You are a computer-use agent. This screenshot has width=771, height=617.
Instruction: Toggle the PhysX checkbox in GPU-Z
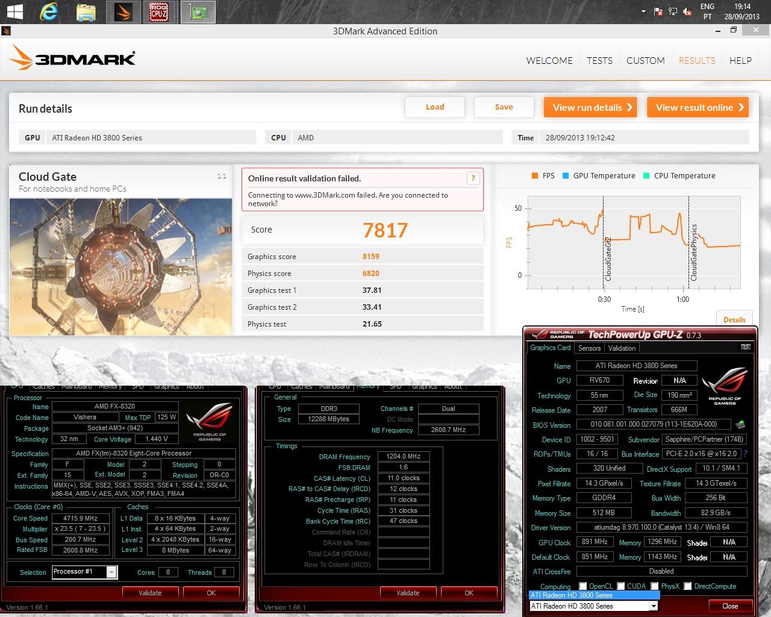[654, 586]
